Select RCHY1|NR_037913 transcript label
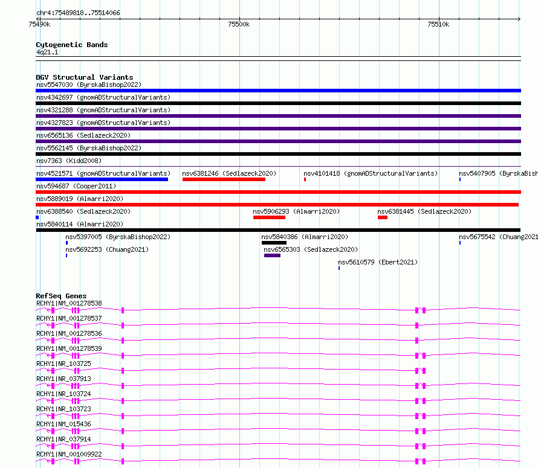 point(63,379)
